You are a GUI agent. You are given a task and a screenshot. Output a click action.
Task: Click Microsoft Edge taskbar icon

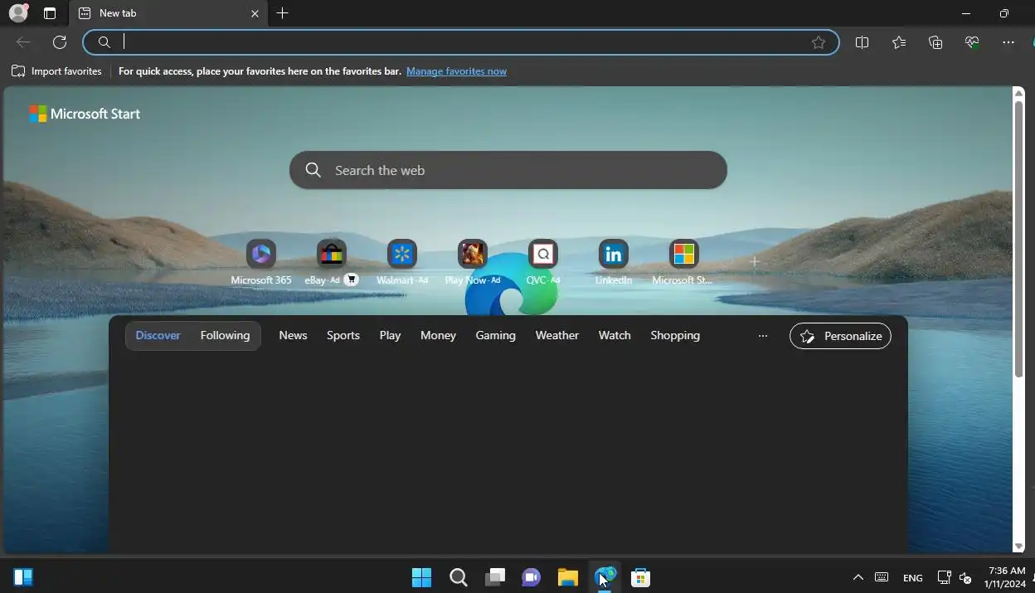[x=605, y=577]
